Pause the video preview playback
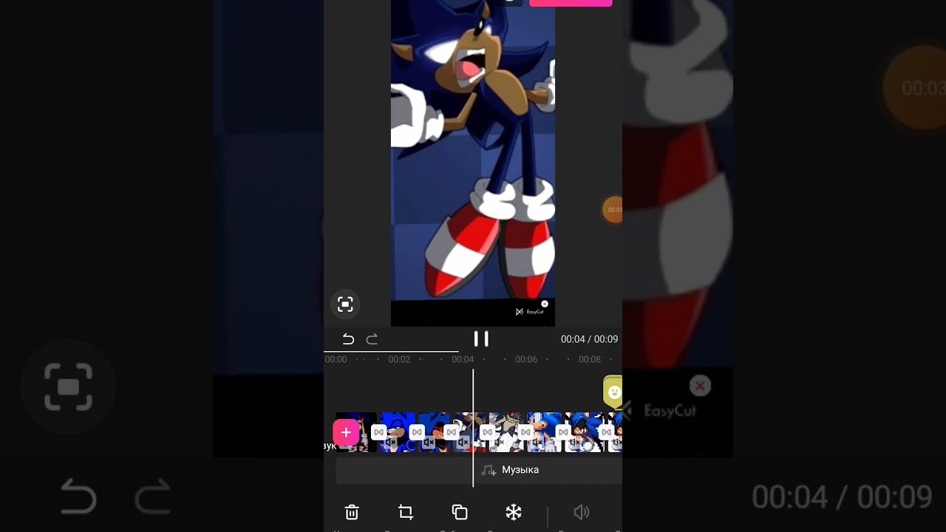The height and width of the screenshot is (532, 946). [x=481, y=339]
